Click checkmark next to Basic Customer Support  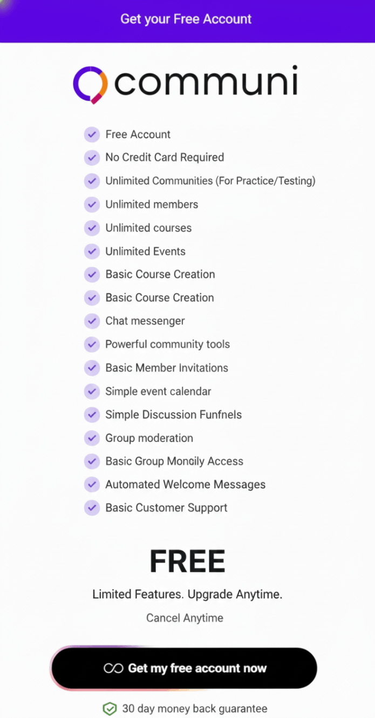(92, 508)
